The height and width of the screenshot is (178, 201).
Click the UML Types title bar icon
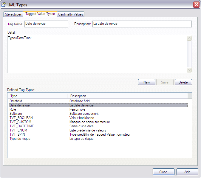point(4,4)
